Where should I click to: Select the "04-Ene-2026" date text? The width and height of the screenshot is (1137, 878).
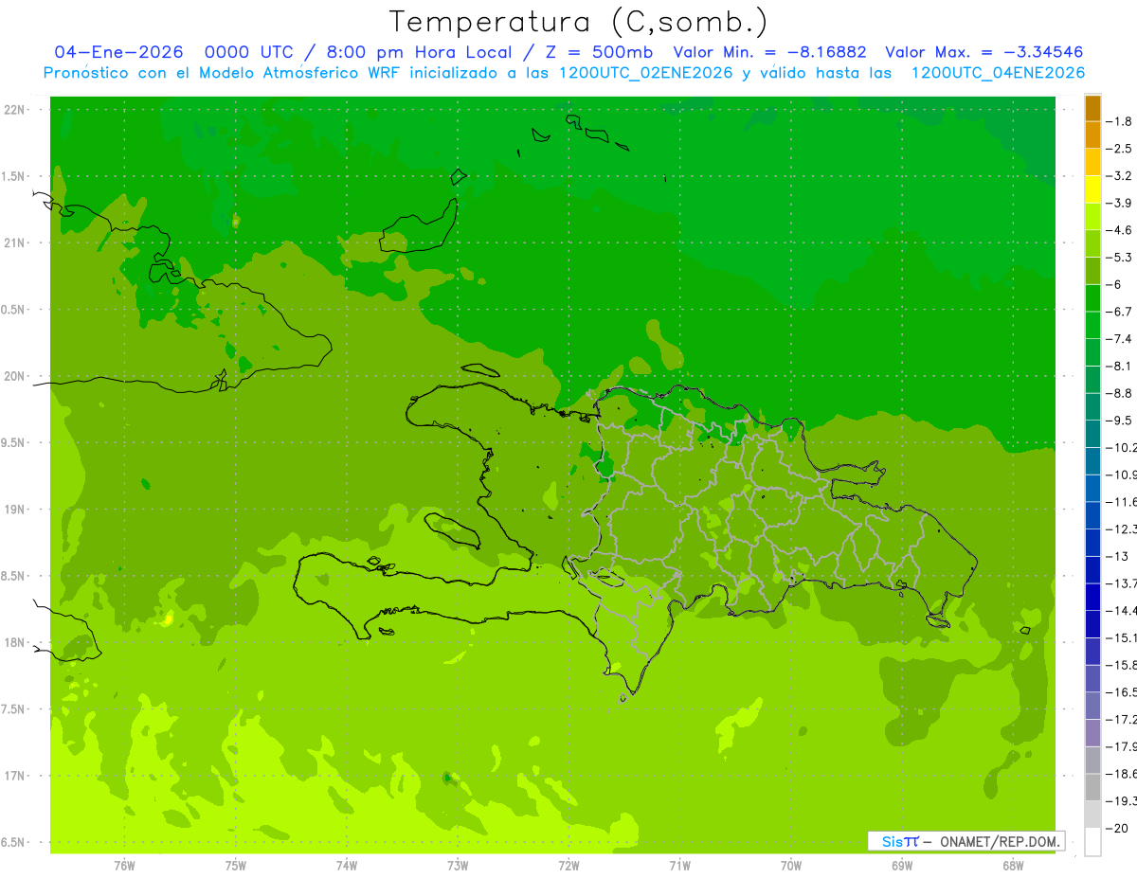pyautogui.click(x=118, y=52)
